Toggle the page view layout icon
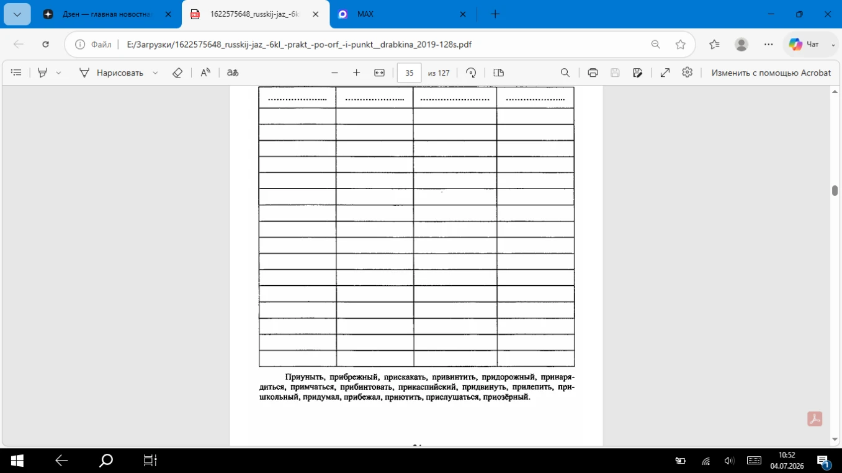Image resolution: width=842 pixels, height=473 pixels. [x=498, y=73]
